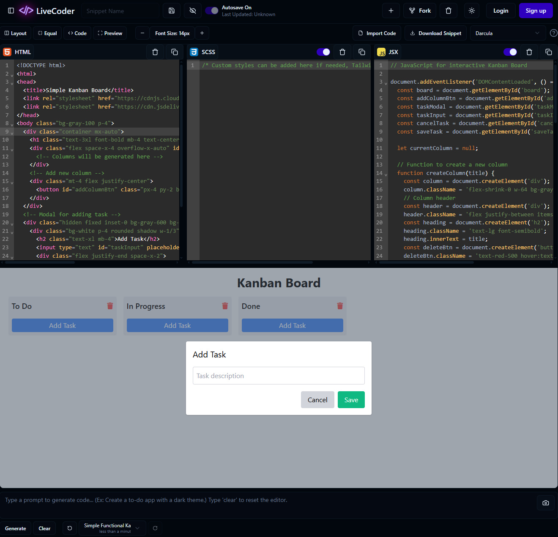This screenshot has height=537, width=558.
Task: Switch to Preview view
Action: 110,33
